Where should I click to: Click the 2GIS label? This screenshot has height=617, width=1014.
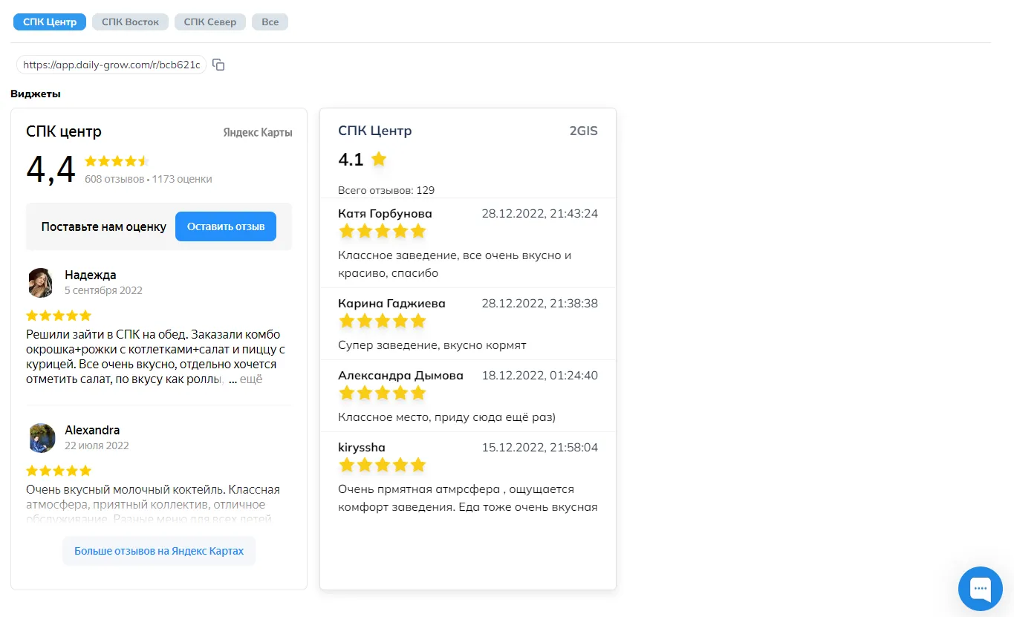584,131
